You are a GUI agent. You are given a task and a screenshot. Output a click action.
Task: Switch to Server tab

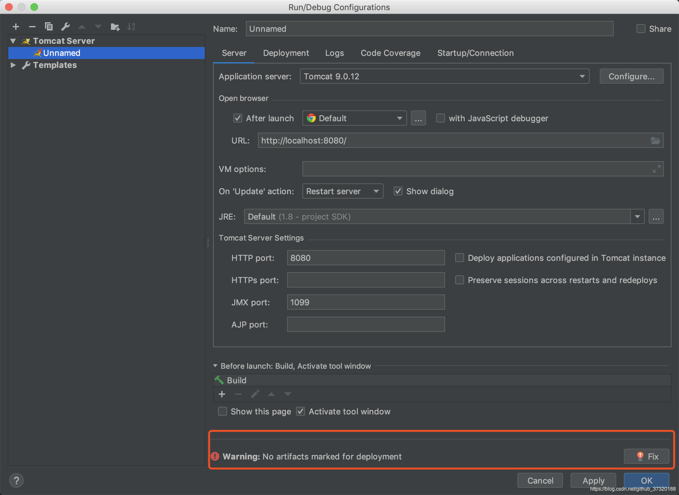[234, 53]
